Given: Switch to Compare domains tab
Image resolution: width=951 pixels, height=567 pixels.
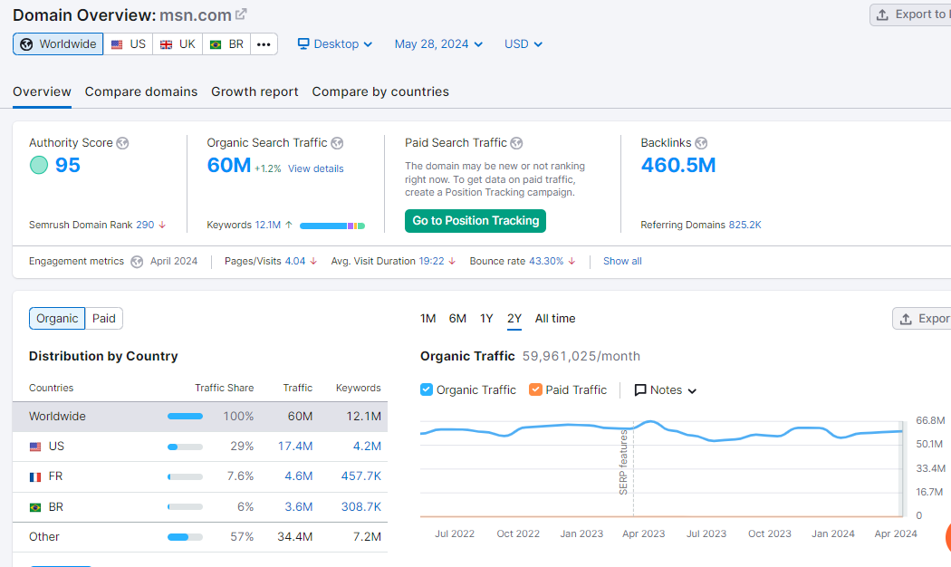Looking at the screenshot, I should pyautogui.click(x=141, y=91).
